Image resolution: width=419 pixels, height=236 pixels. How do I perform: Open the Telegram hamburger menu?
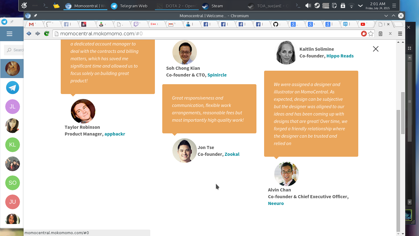pyautogui.click(x=10, y=34)
